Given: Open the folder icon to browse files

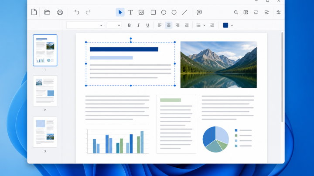Looking at the screenshot, I should pyautogui.click(x=47, y=12).
